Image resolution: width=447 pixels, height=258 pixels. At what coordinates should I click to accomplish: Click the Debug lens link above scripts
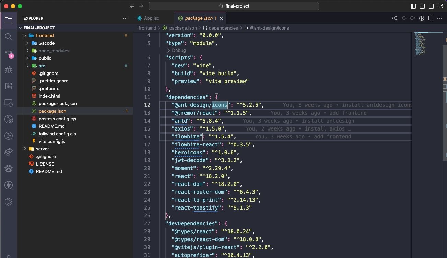tap(178, 50)
